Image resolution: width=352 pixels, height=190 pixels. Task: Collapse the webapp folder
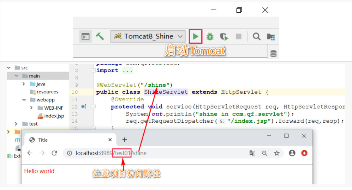(24, 100)
